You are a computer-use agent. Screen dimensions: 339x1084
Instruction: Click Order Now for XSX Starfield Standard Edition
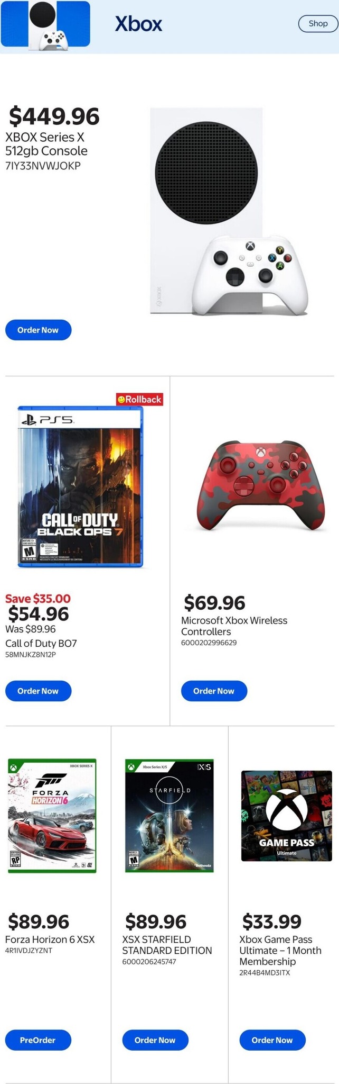155,1040
